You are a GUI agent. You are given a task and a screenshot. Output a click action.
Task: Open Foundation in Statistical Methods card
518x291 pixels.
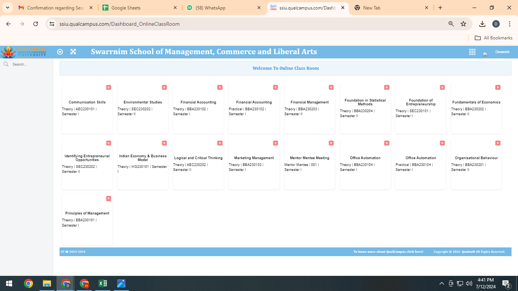[x=365, y=108]
